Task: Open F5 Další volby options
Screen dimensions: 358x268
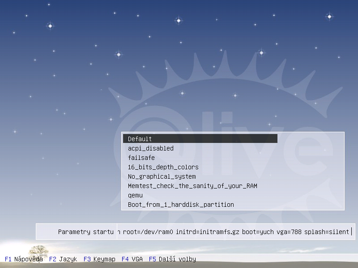Action: coord(172,259)
